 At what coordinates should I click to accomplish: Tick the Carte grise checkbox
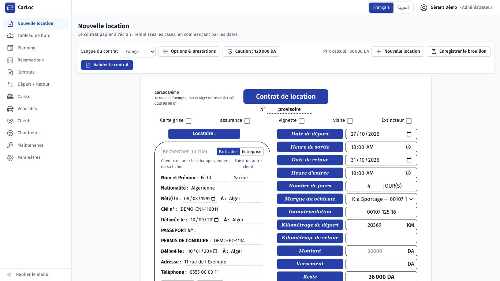[189, 121]
